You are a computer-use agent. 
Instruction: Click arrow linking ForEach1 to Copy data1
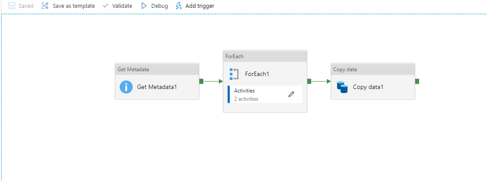[321, 81]
